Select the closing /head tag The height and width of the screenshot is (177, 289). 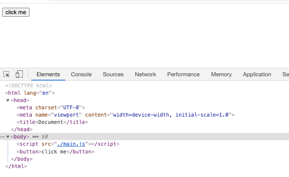pos(22,129)
